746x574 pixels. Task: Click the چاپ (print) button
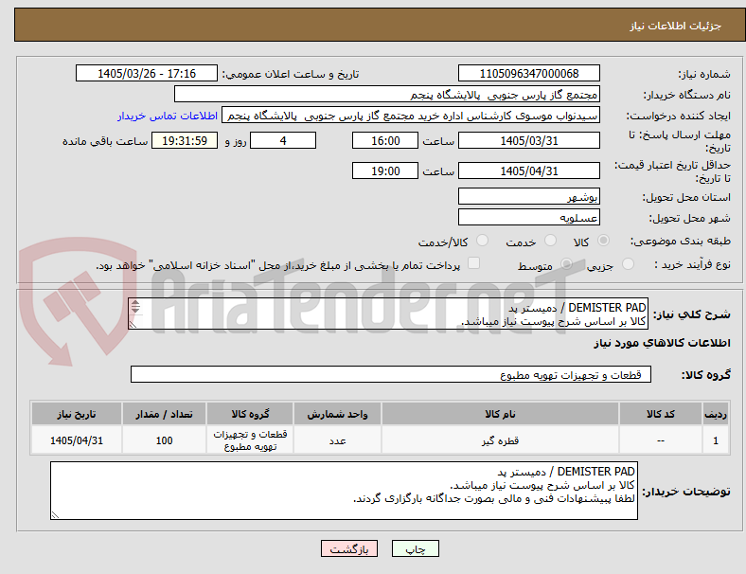[415, 548]
